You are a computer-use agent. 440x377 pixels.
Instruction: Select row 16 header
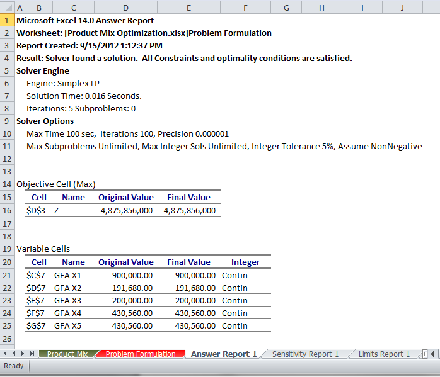pos(7,210)
